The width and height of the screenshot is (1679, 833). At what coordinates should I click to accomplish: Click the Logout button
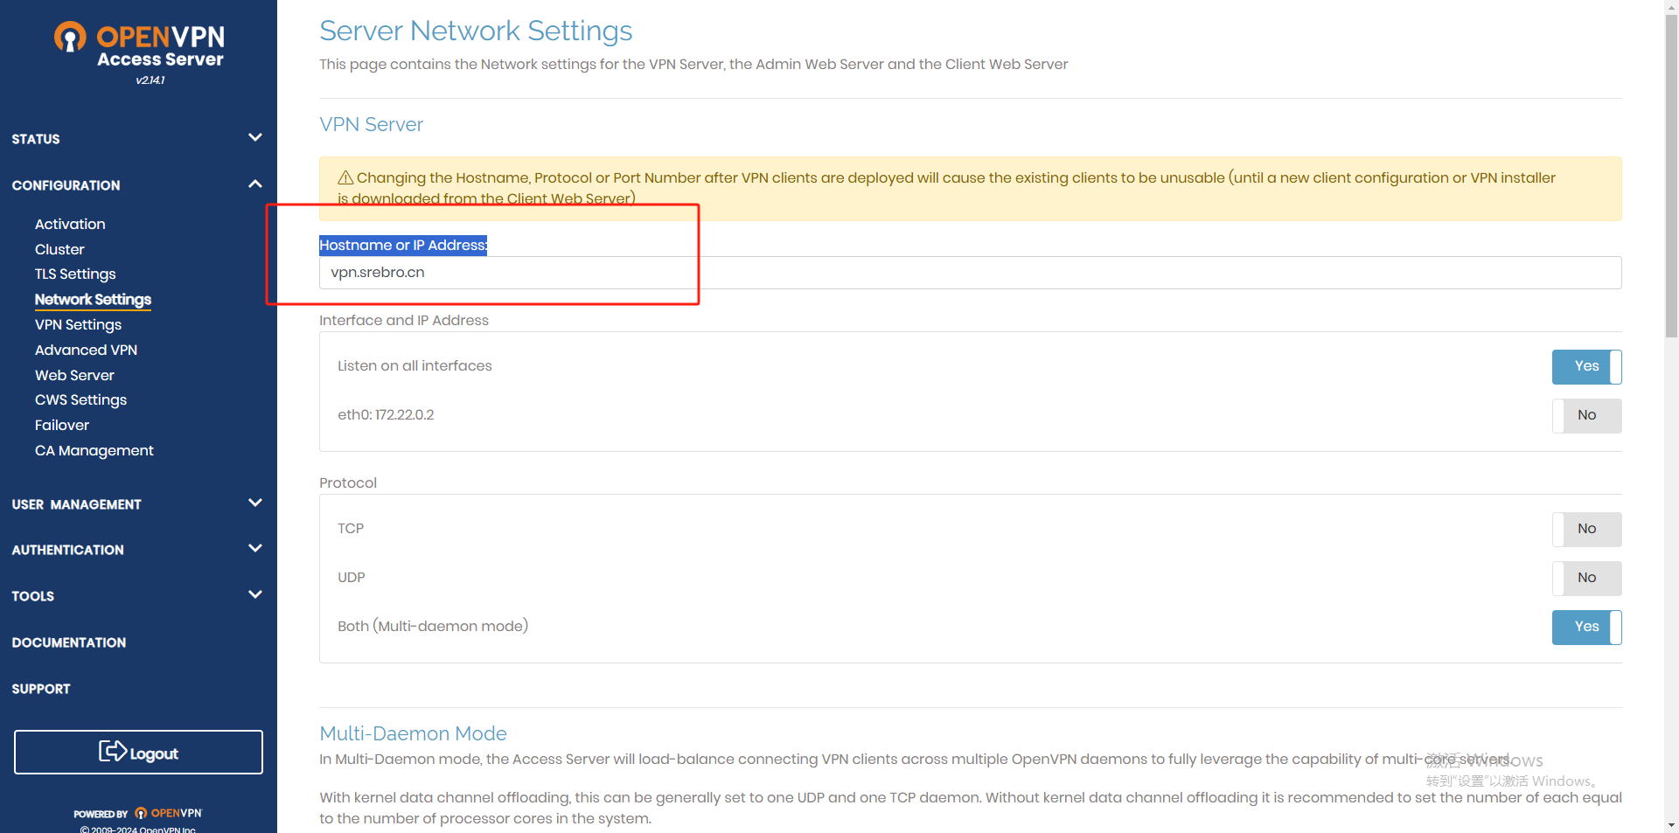coord(138,753)
